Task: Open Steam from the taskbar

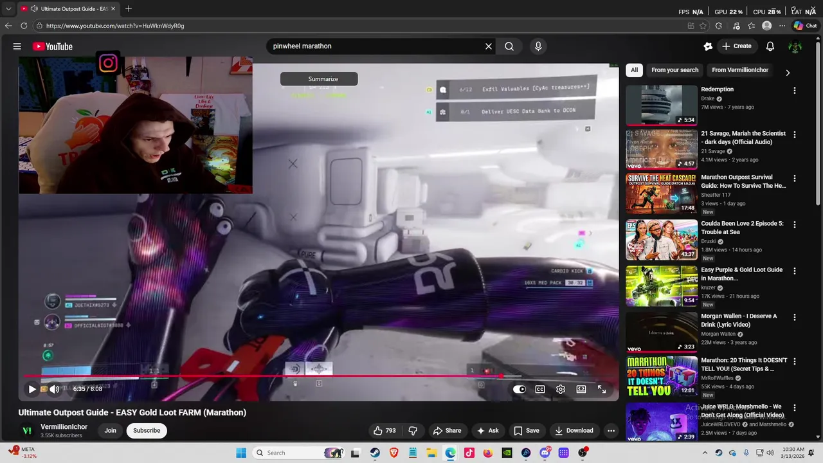Action: 375,453
